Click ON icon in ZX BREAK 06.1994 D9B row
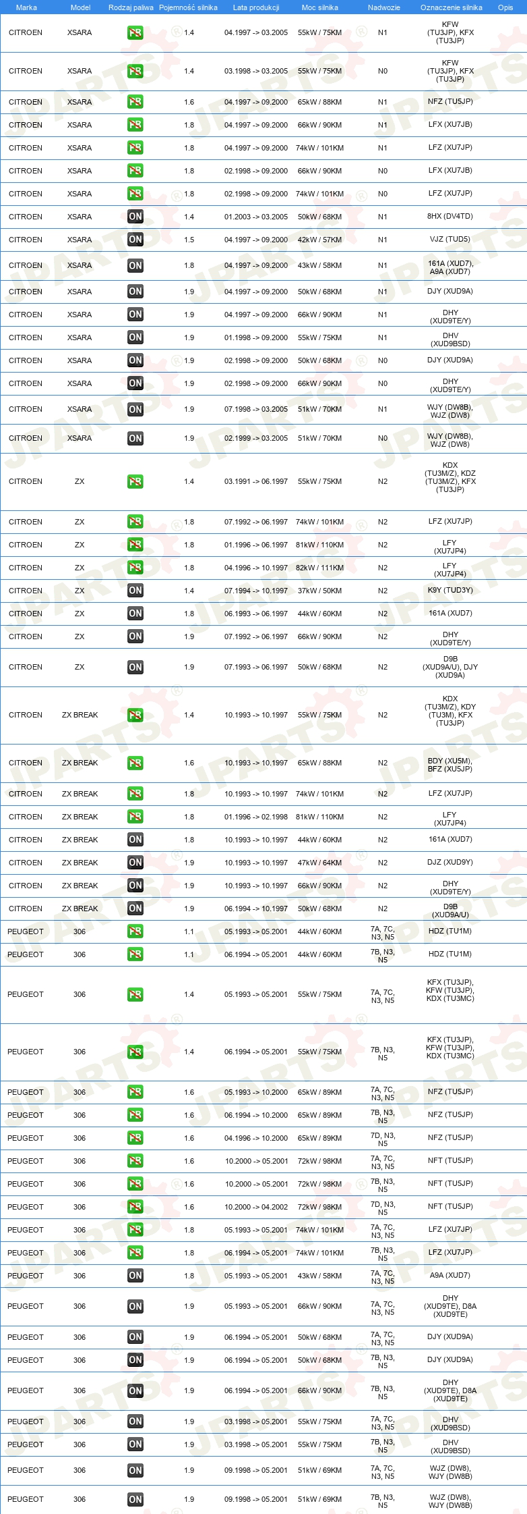Viewport: 527px width, 1514px height. pos(135,909)
